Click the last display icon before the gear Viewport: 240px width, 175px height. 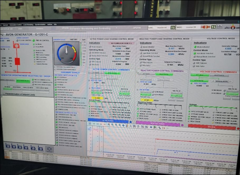coord(41,148)
